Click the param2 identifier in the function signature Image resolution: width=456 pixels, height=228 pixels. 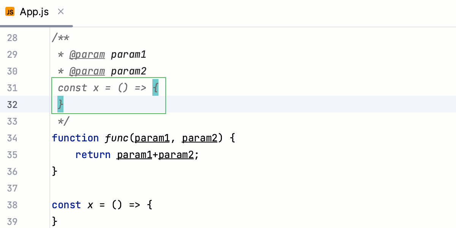pos(199,138)
